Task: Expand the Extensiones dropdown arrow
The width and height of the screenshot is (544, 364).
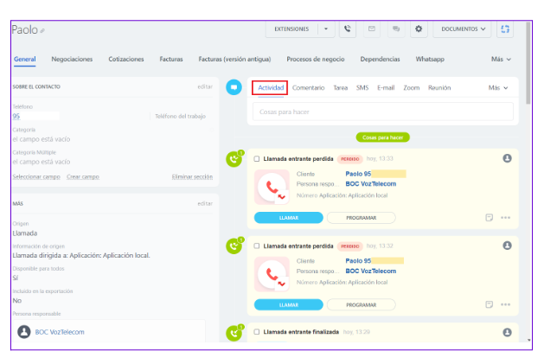Action: [326, 29]
